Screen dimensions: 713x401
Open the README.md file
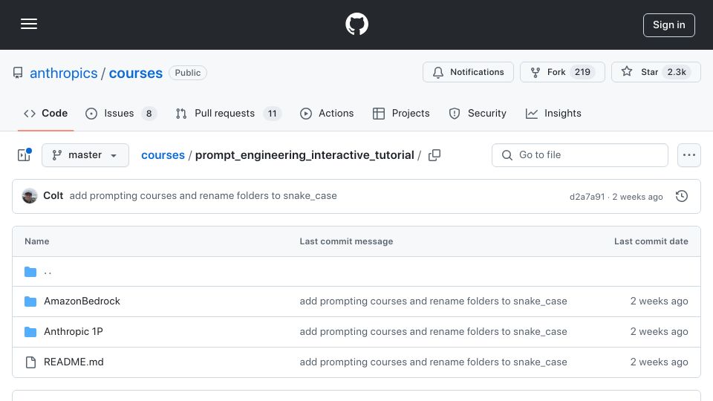(x=74, y=362)
